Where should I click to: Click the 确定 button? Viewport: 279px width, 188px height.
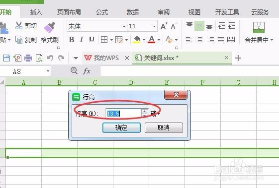pos(121,127)
